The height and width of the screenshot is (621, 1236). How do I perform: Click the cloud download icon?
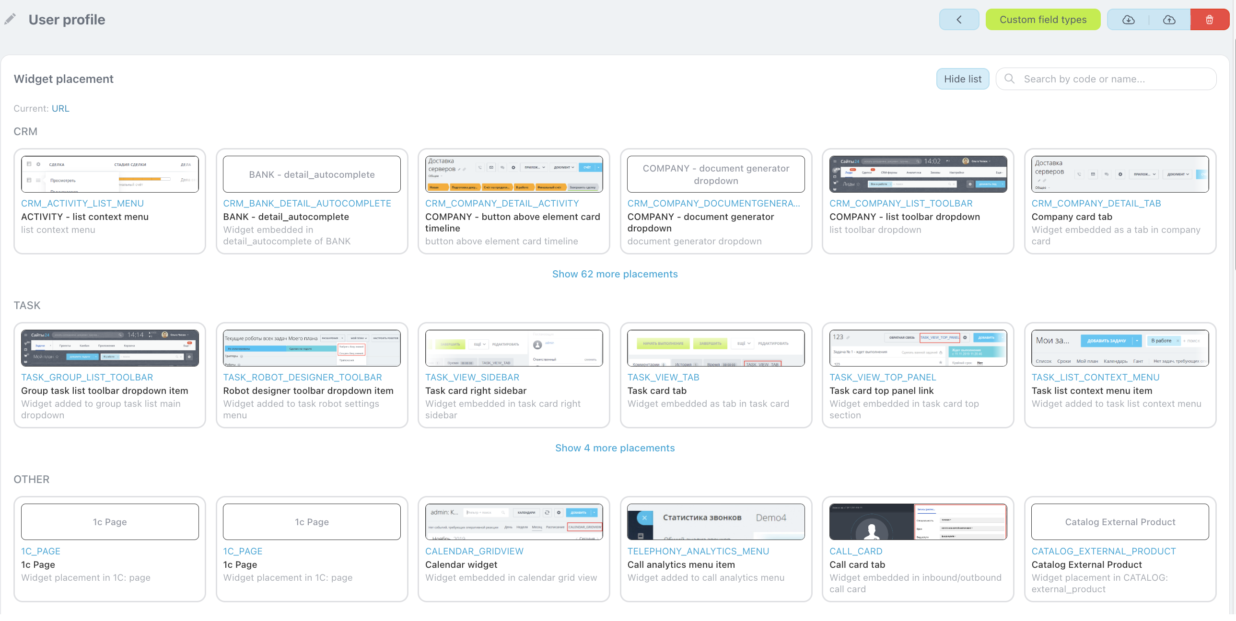pyautogui.click(x=1128, y=20)
